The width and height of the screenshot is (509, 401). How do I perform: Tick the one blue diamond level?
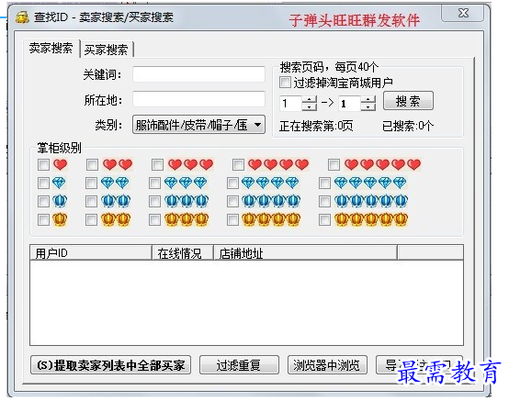coord(43,184)
